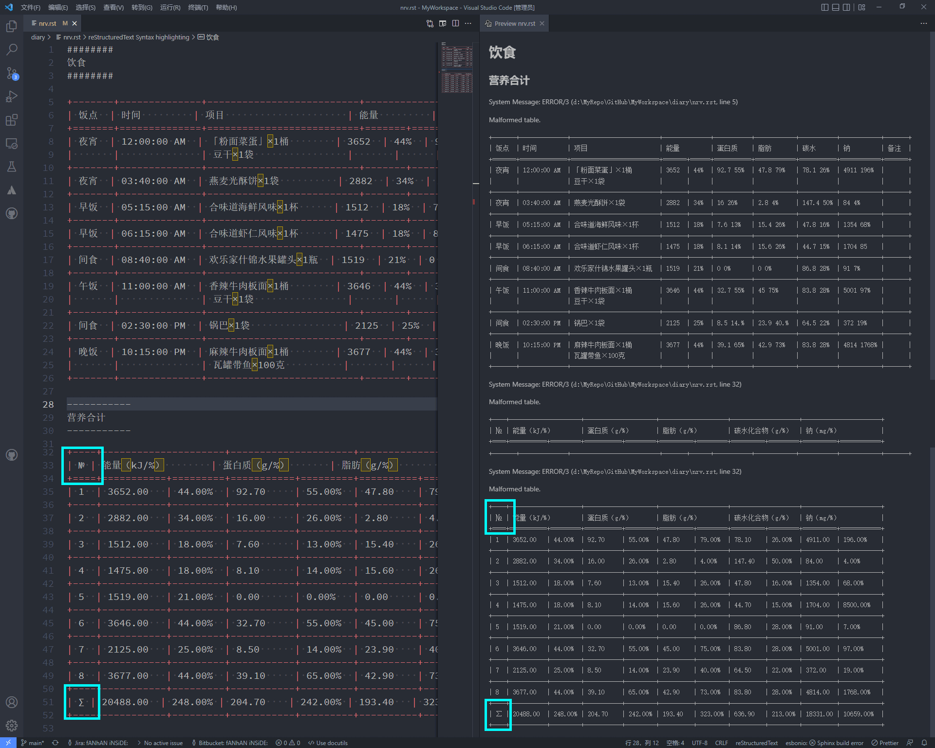Open the Explorer view in activity bar
The height and width of the screenshot is (748, 935).
[12, 26]
